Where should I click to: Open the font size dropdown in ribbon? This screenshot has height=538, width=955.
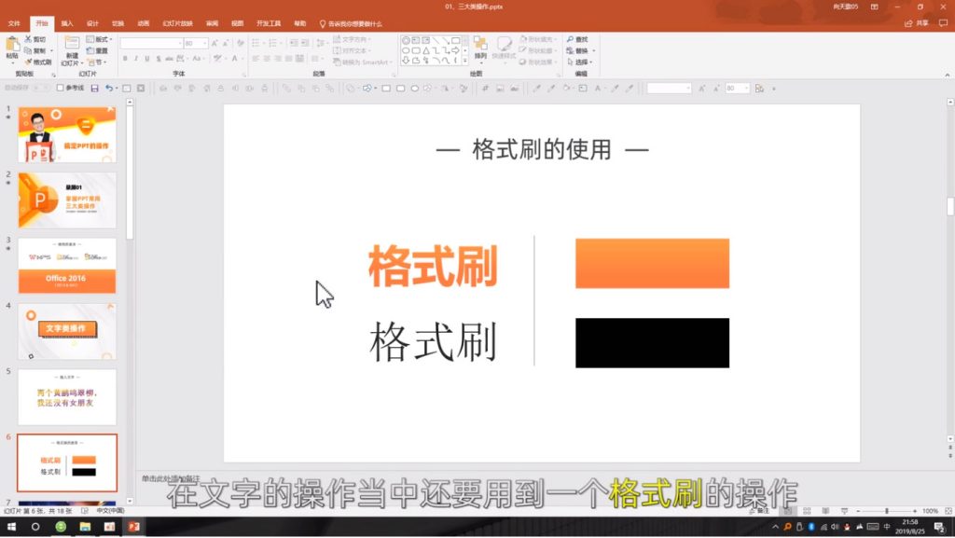click(x=204, y=44)
